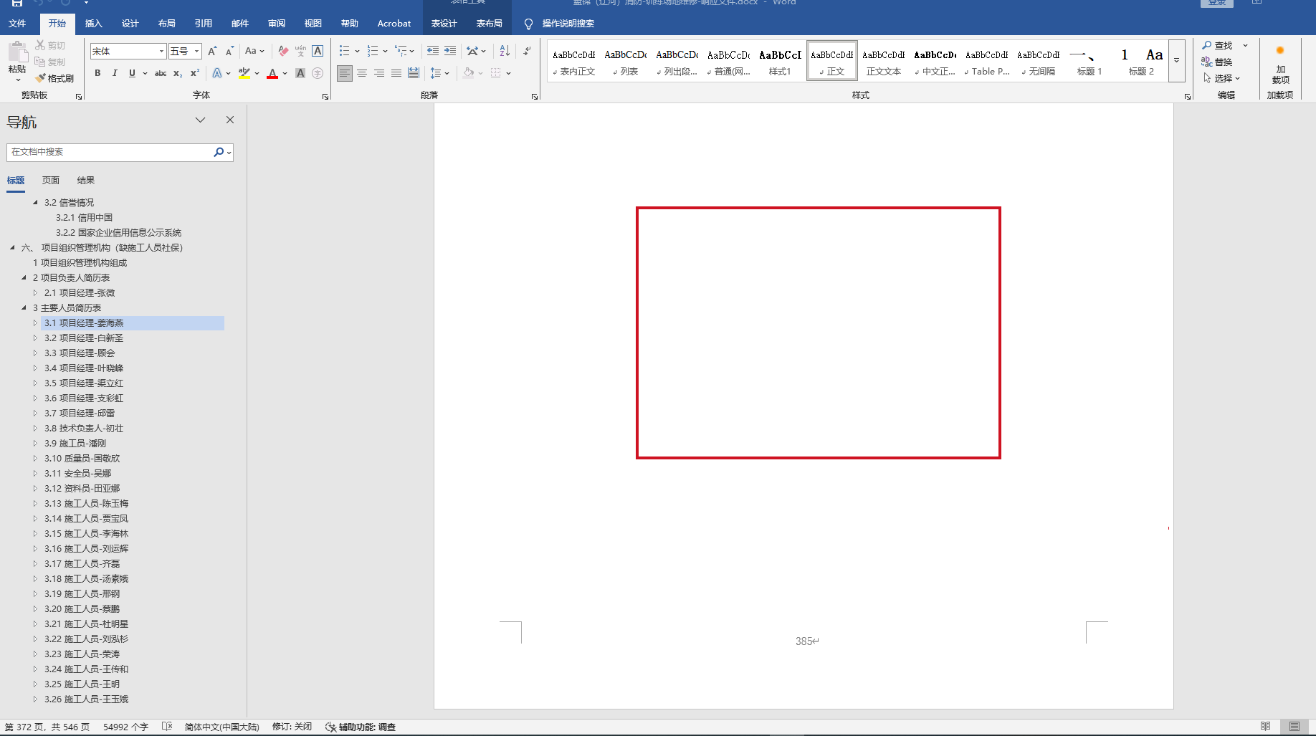
Task: Apply character border (boxed A) icon
Action: click(x=318, y=51)
